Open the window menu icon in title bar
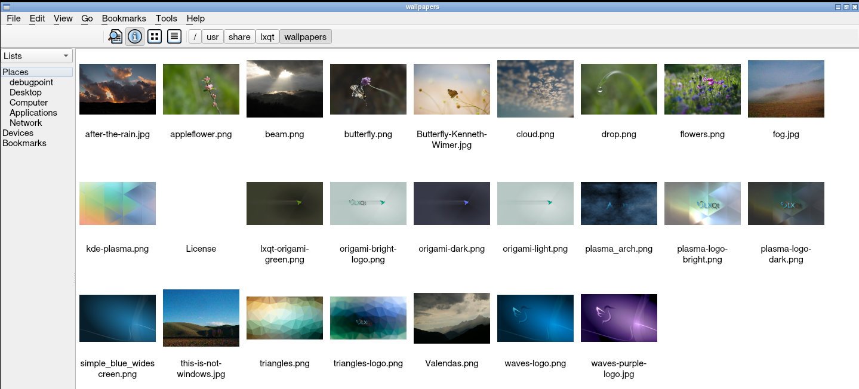This screenshot has width=859, height=389. [x=7, y=7]
